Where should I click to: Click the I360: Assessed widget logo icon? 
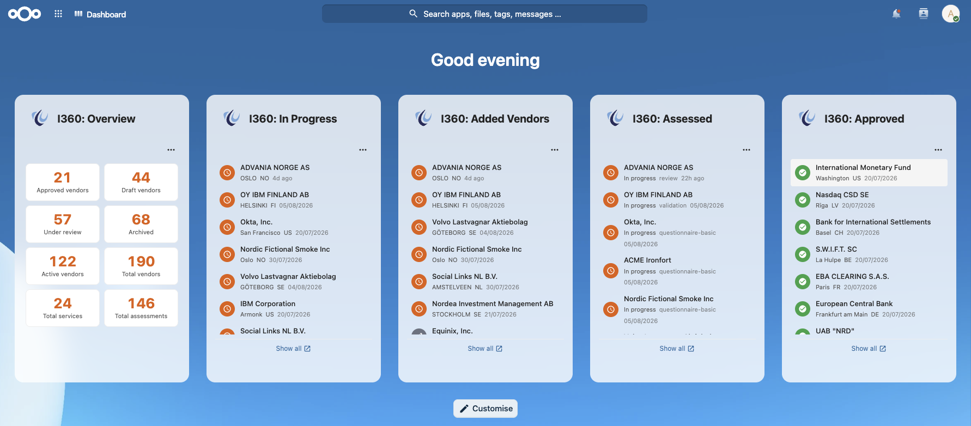tap(615, 118)
